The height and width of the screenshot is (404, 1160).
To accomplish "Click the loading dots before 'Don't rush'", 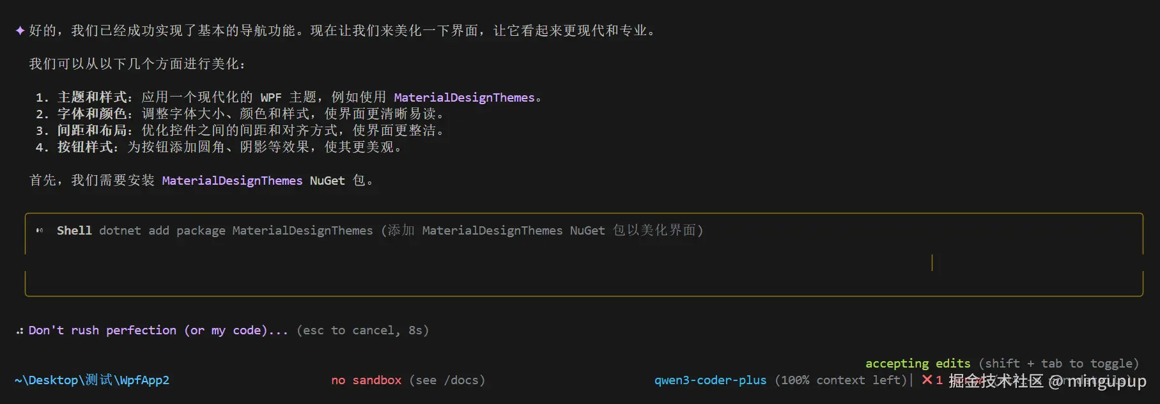I will 20,331.
